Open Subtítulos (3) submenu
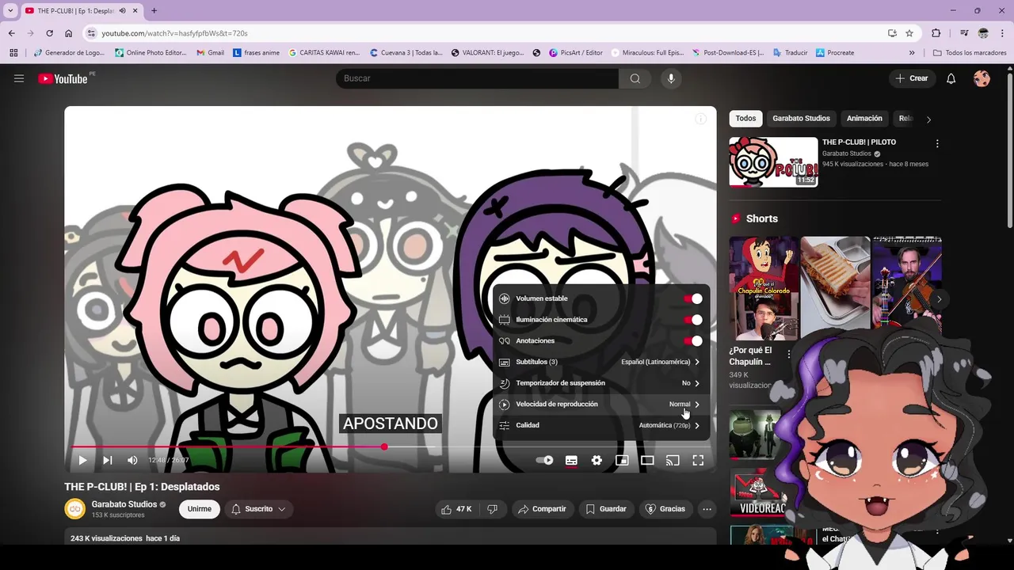 [600, 362]
